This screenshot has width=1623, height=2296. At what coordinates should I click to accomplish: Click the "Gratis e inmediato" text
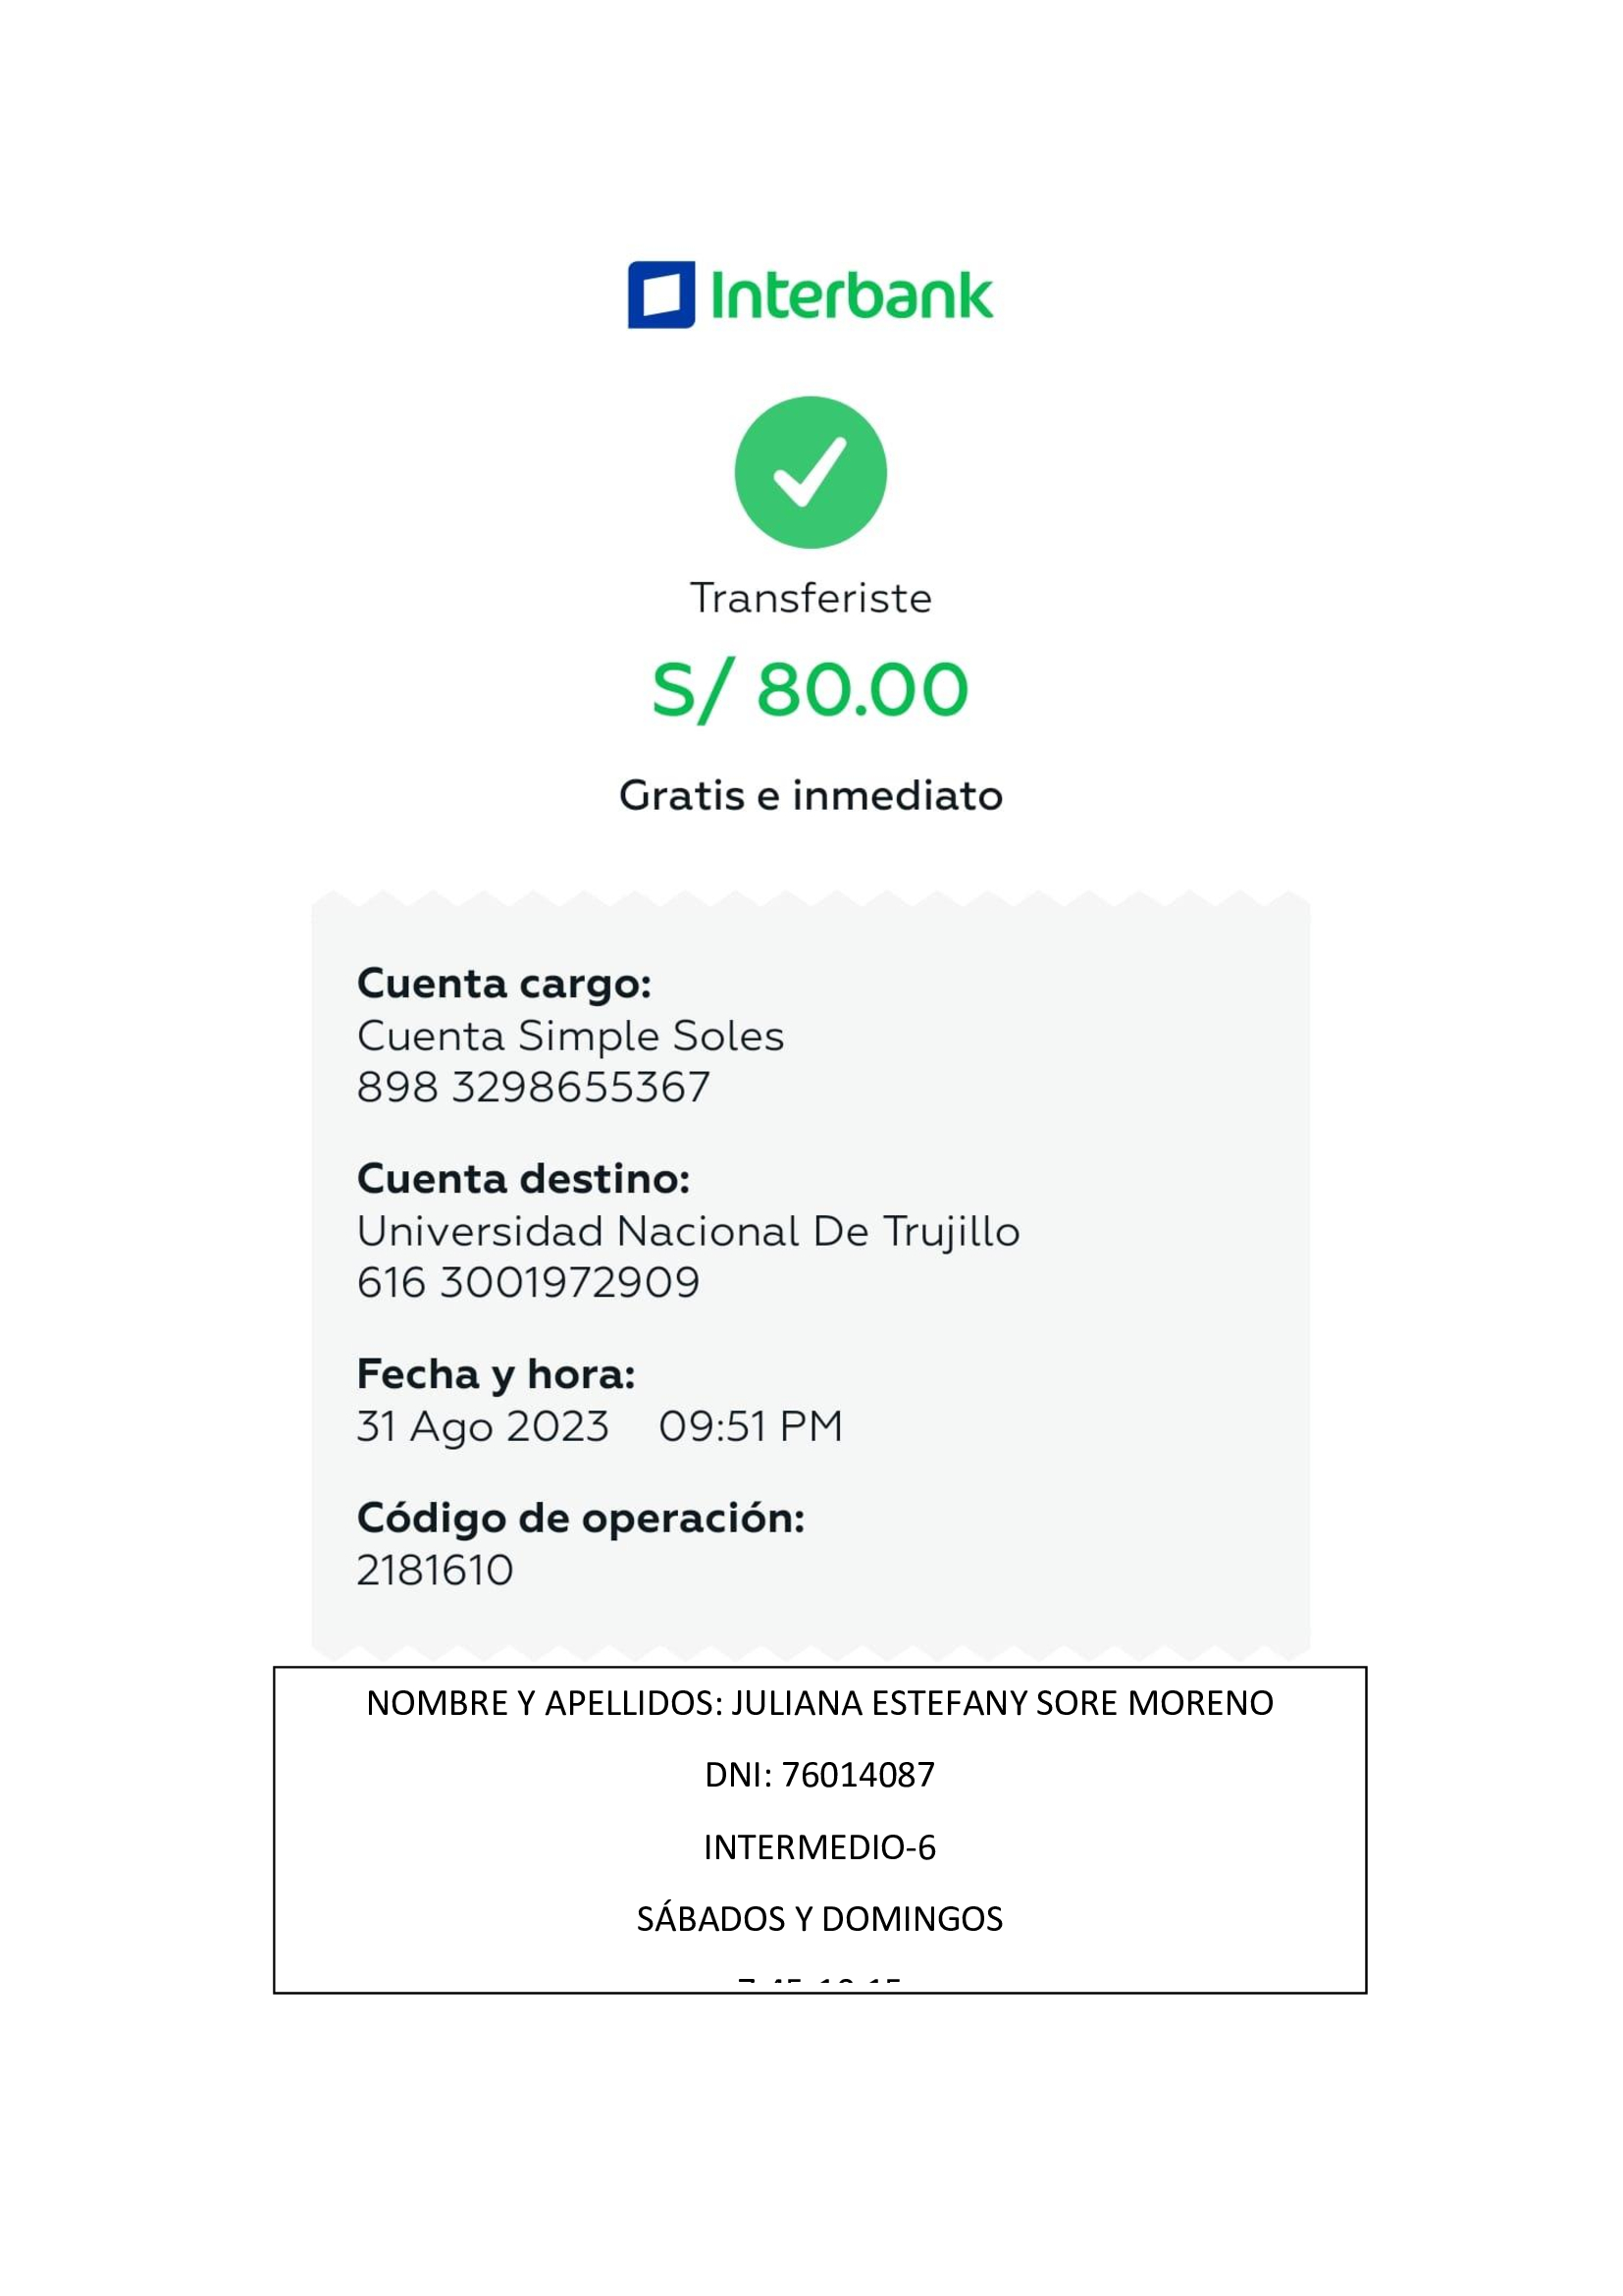coord(811,796)
